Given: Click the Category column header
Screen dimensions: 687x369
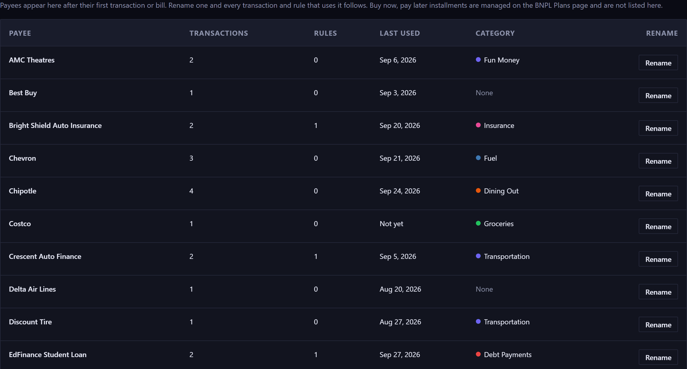Looking at the screenshot, I should (495, 33).
